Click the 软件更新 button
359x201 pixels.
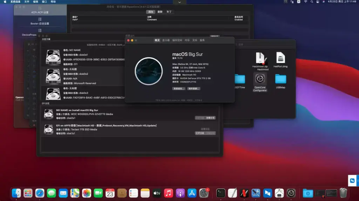pos(194,89)
